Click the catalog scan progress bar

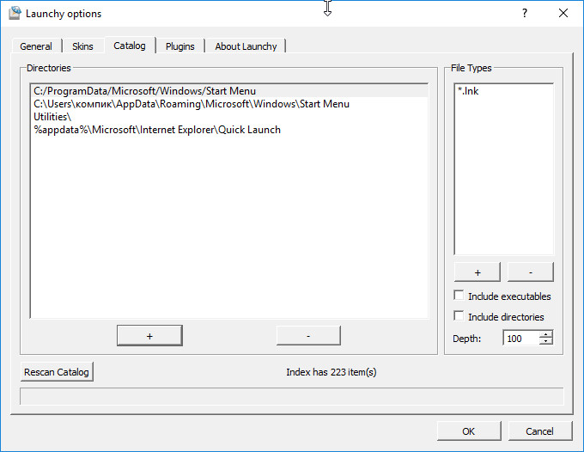click(292, 396)
